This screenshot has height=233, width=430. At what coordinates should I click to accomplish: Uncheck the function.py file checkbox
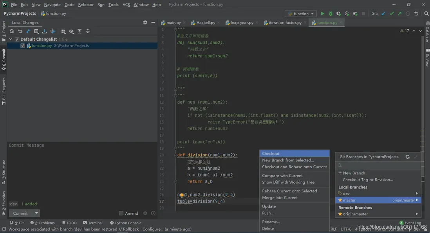[23, 46]
